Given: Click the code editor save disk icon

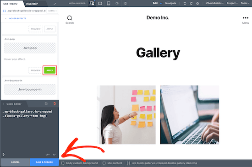Looking at the screenshot, I should tap(46, 103).
